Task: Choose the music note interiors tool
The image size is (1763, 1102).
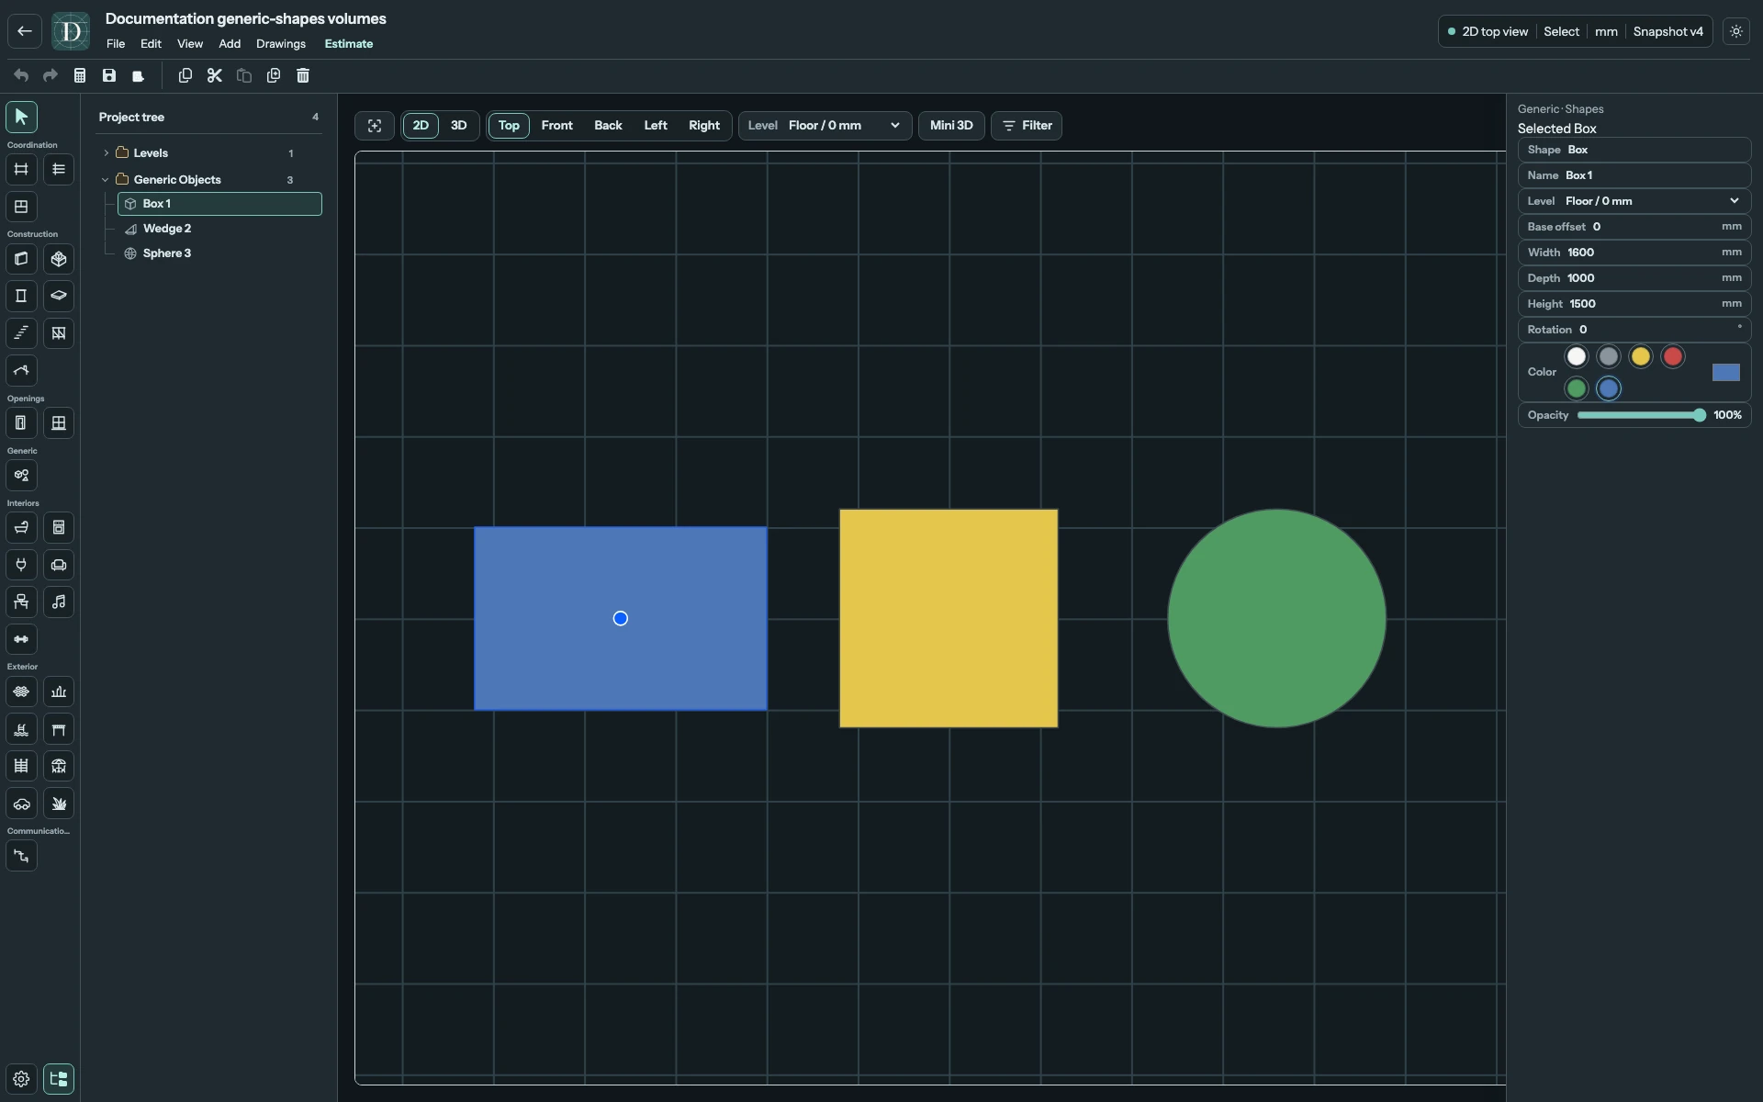Action: coord(59,602)
